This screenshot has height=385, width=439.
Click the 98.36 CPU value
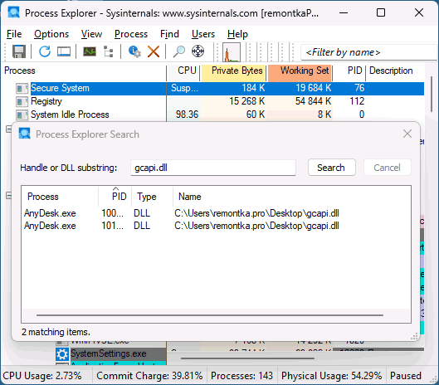click(x=187, y=115)
